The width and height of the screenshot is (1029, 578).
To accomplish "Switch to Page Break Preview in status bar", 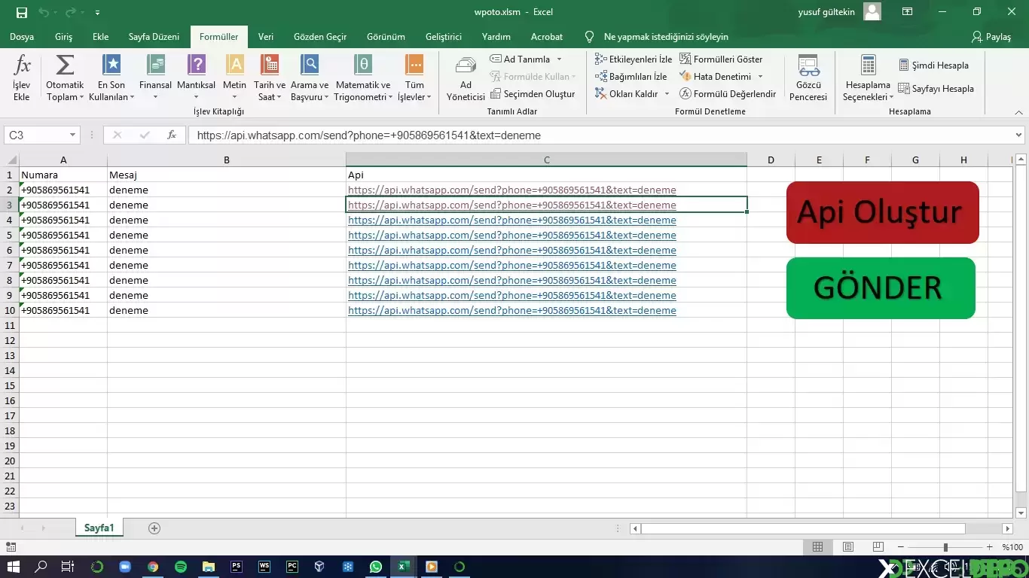I will point(878,547).
